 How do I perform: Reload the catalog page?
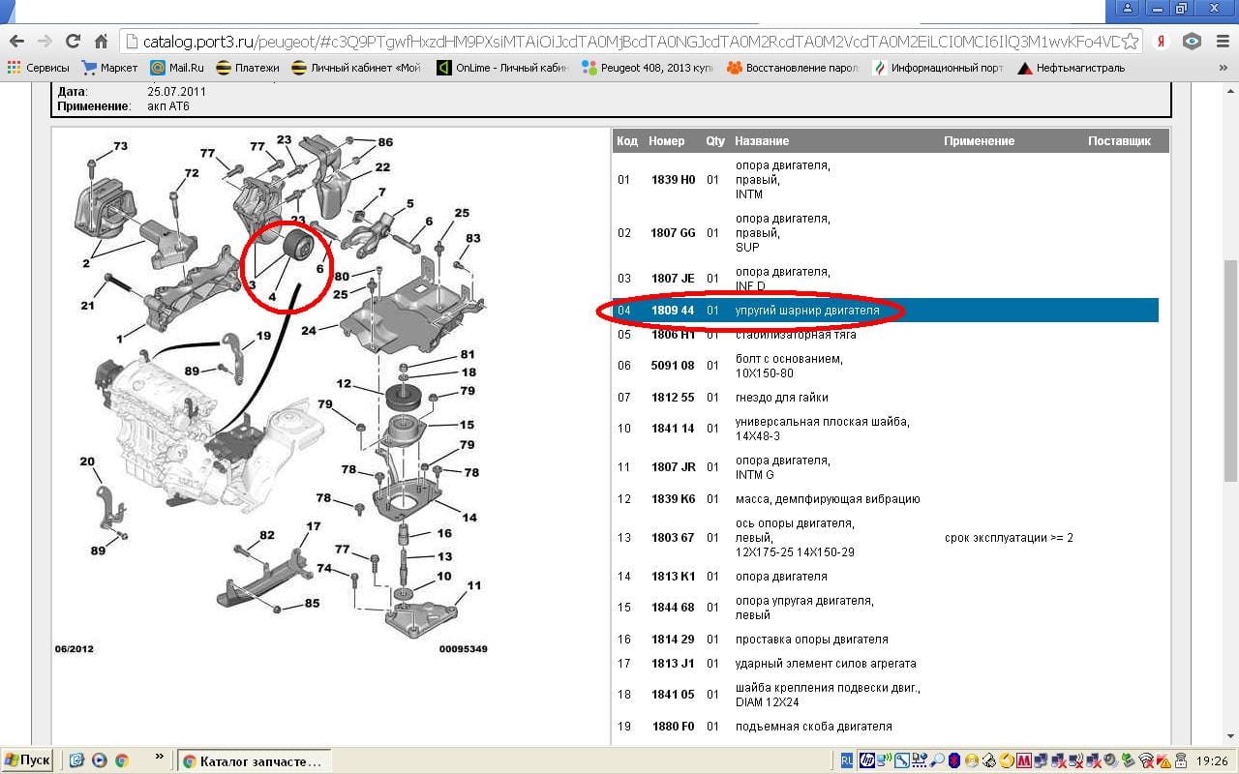point(73,41)
